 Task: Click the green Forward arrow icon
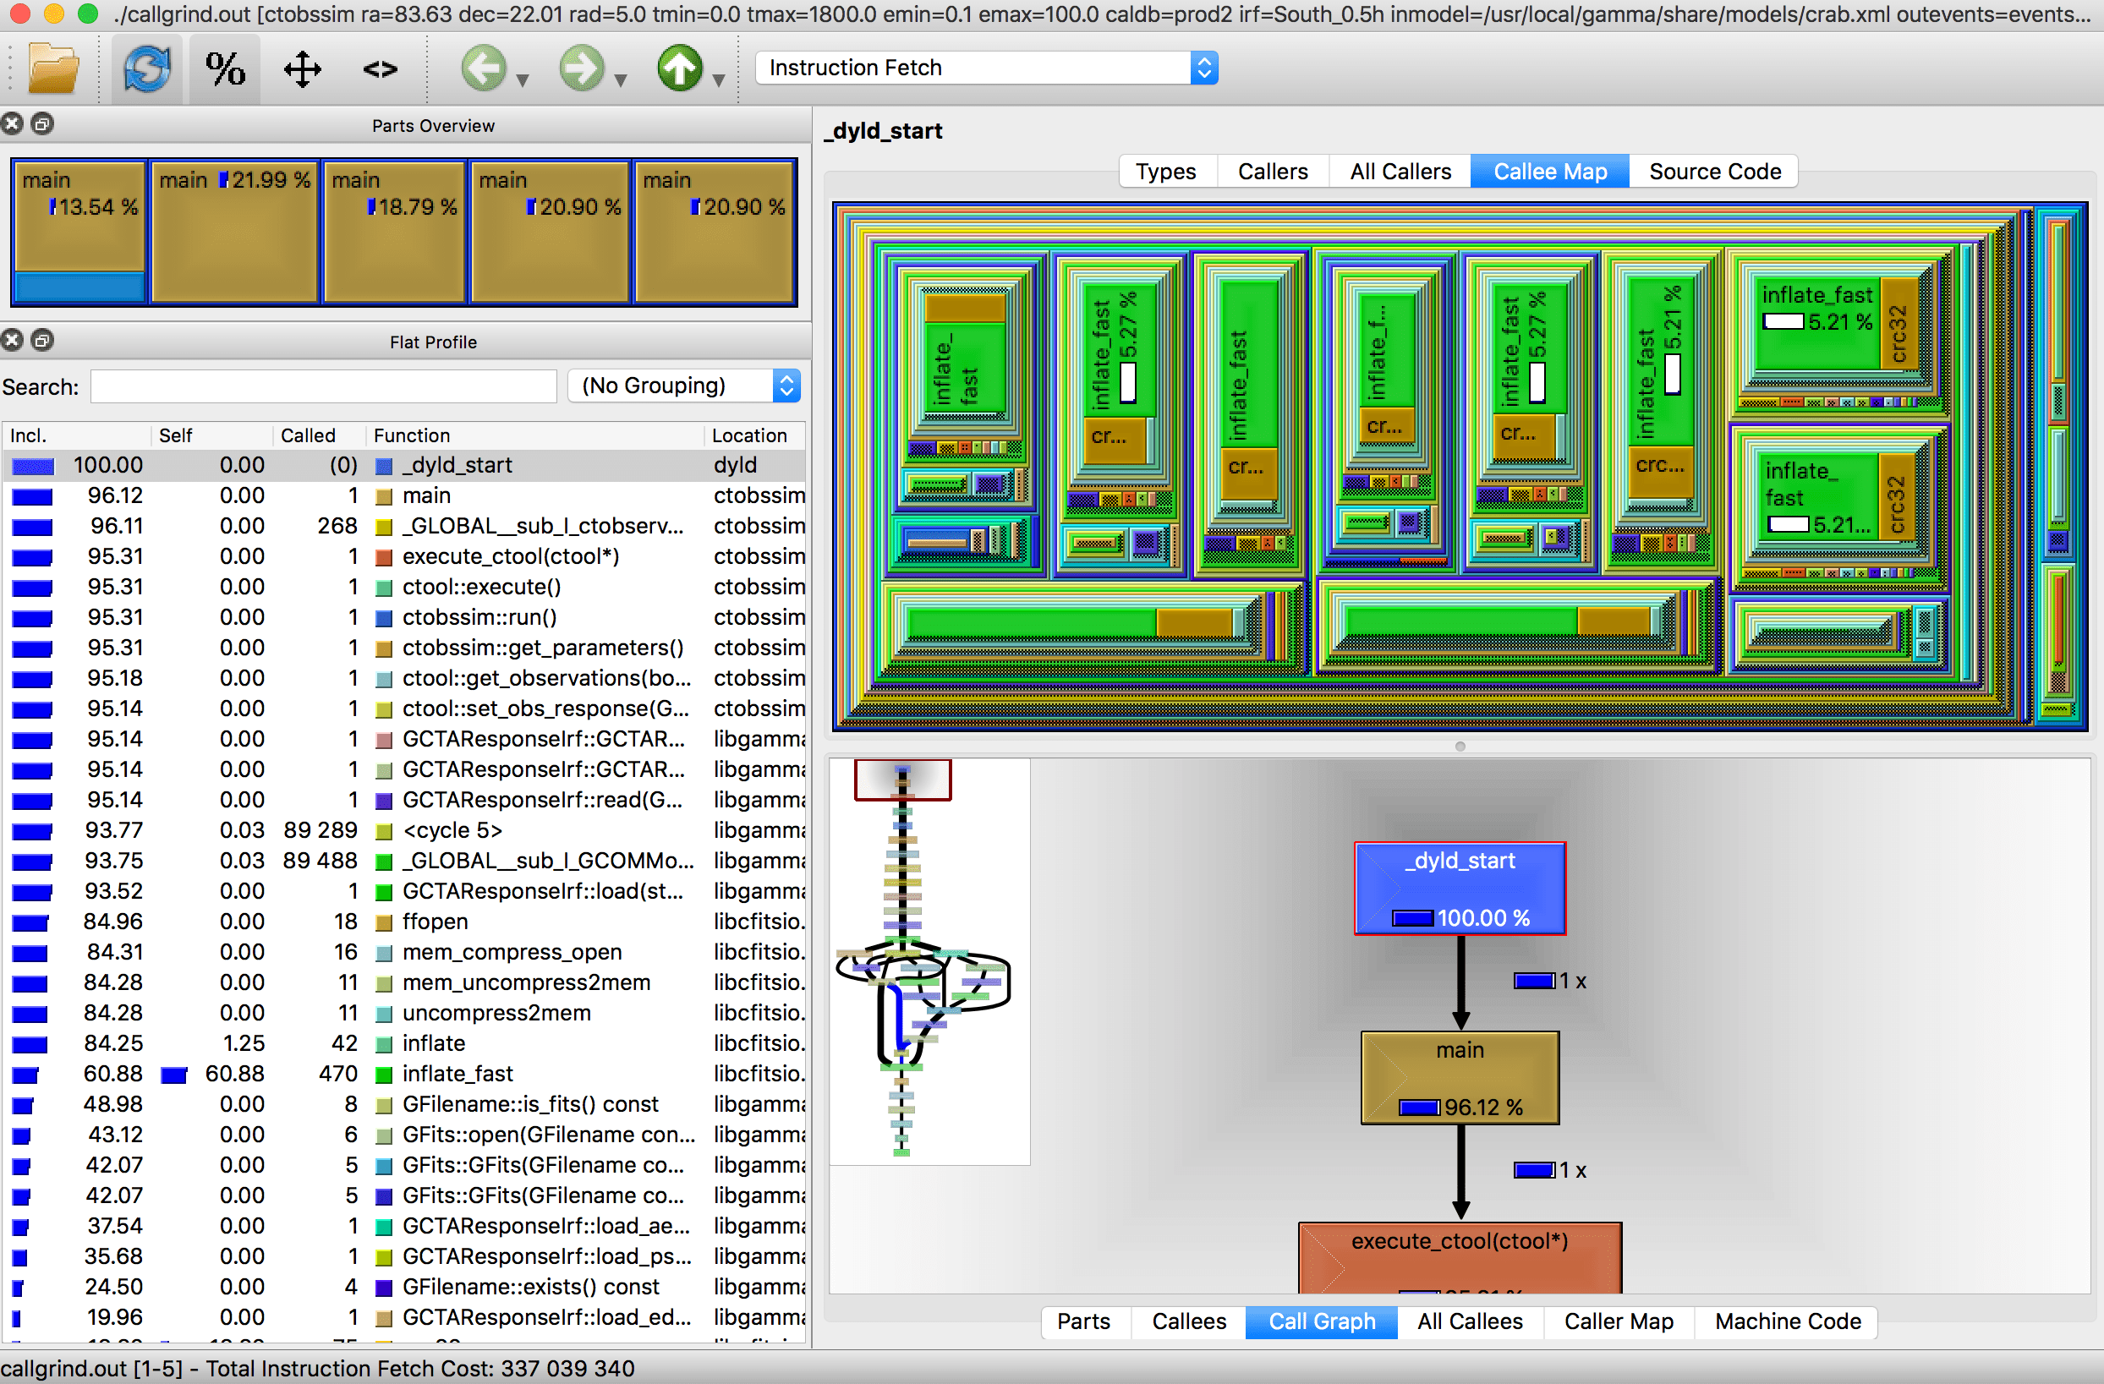click(x=581, y=69)
